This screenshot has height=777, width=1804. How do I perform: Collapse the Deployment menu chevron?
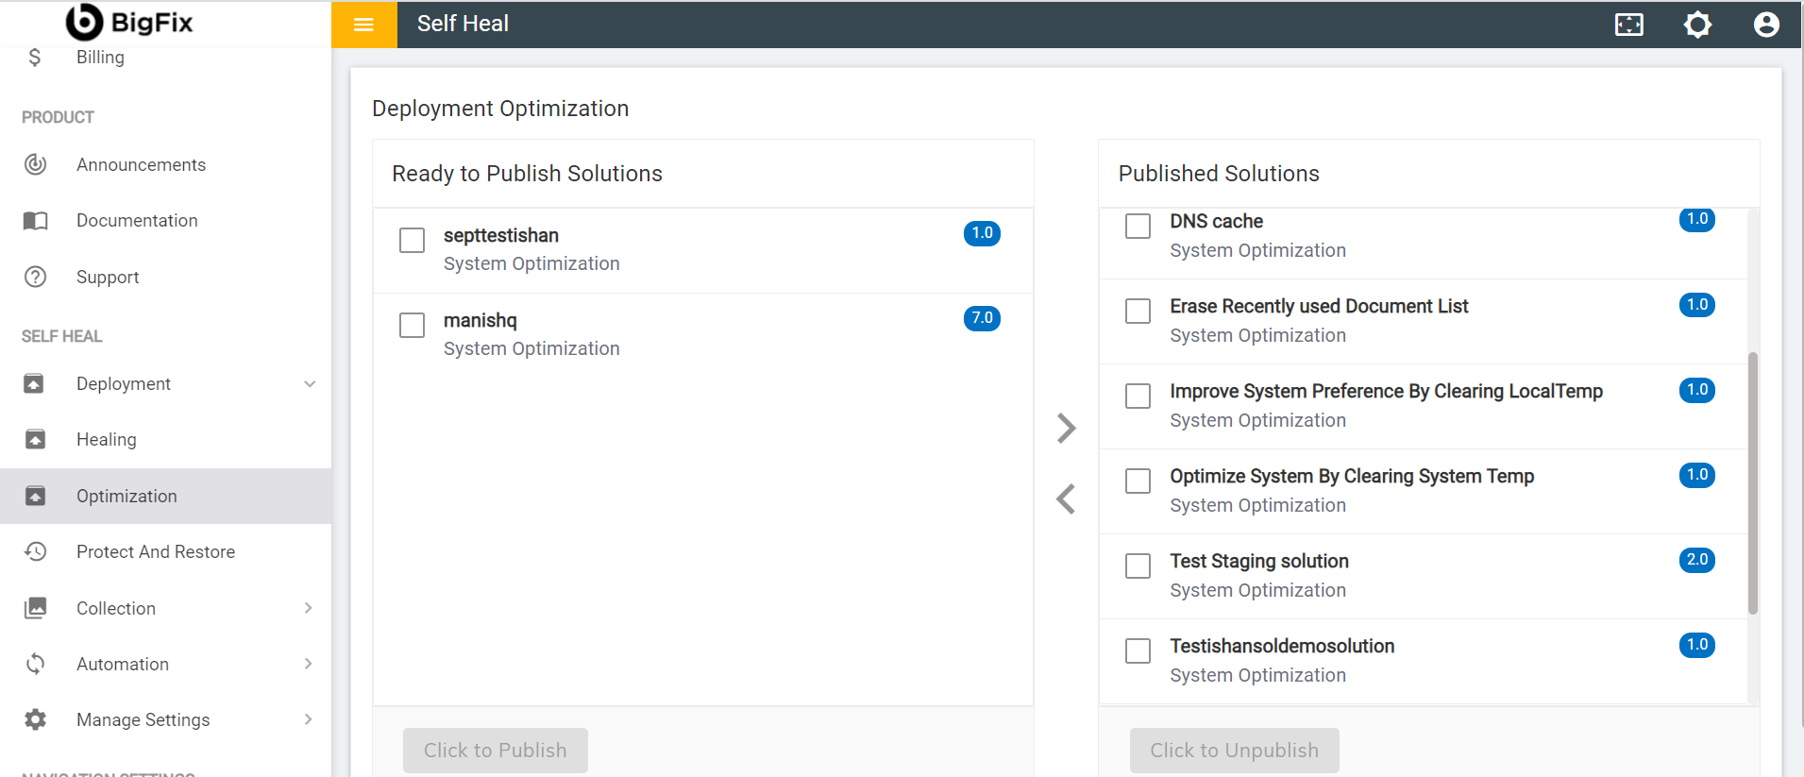point(310,384)
